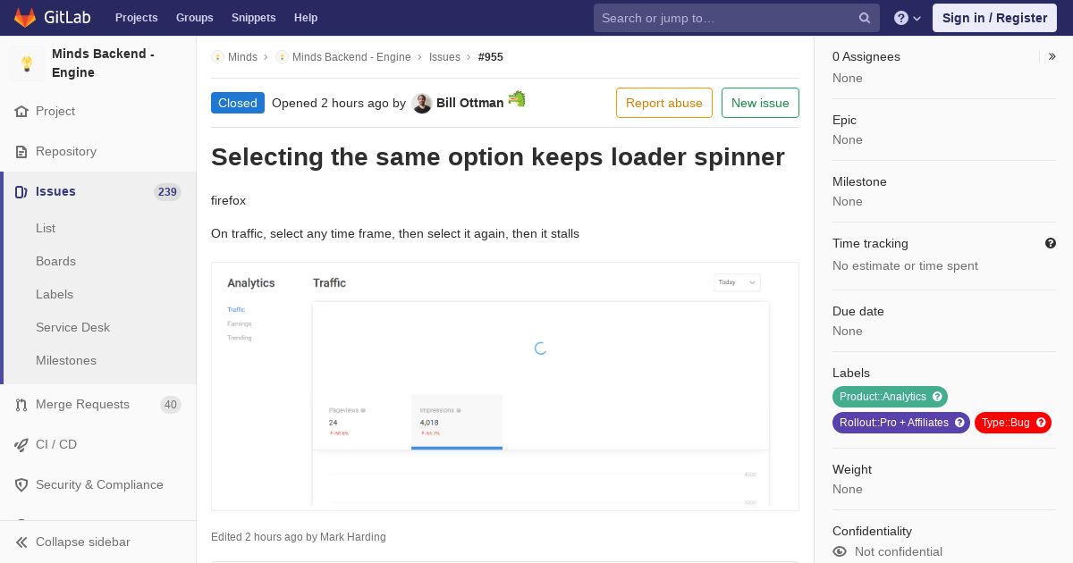
Task: Go to Minds group breadcrumb
Action: pos(242,57)
